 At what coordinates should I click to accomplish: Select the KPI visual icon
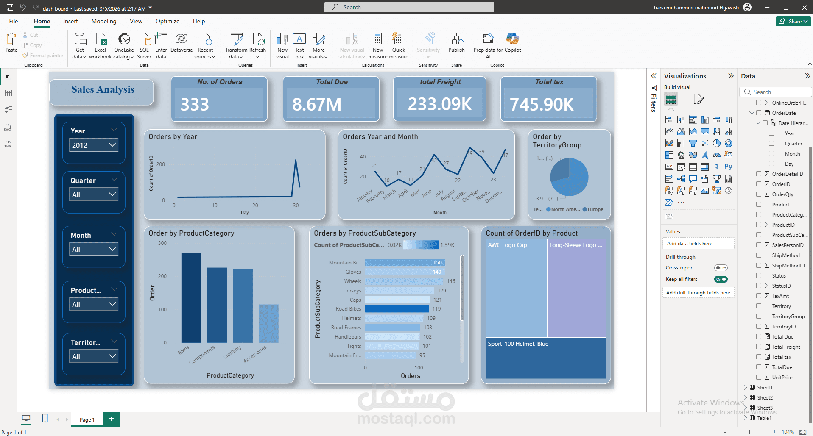pos(669,167)
